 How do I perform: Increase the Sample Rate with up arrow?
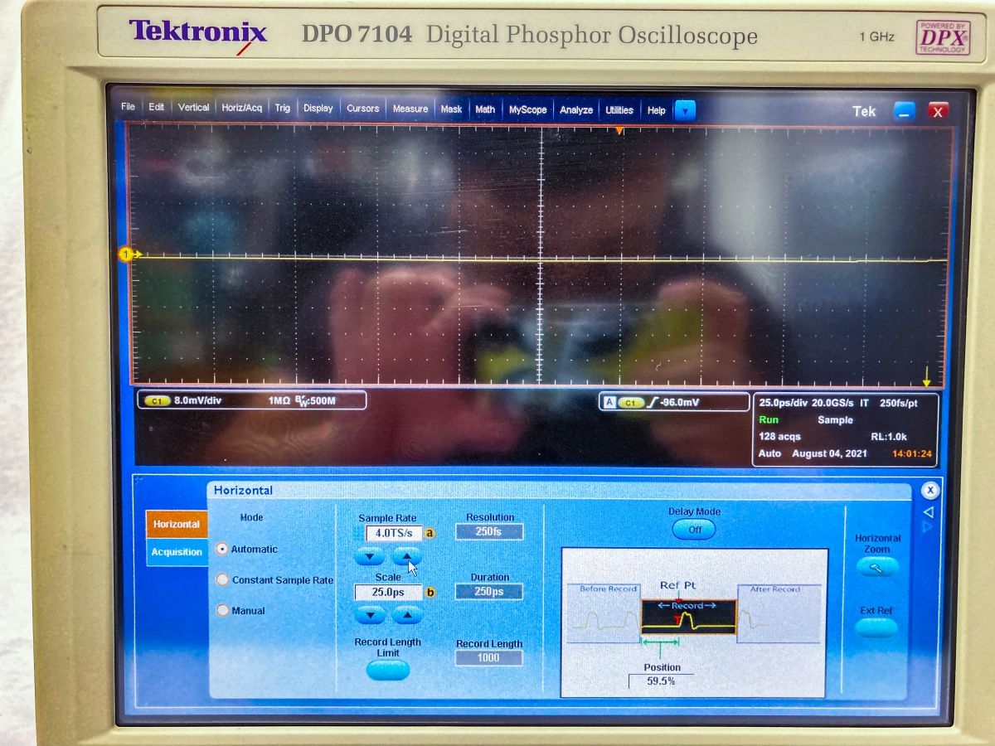(x=406, y=557)
